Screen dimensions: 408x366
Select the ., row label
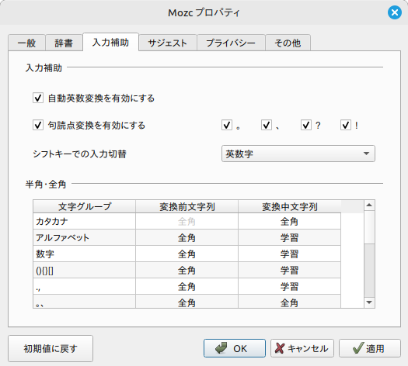pyautogui.click(x=84, y=287)
